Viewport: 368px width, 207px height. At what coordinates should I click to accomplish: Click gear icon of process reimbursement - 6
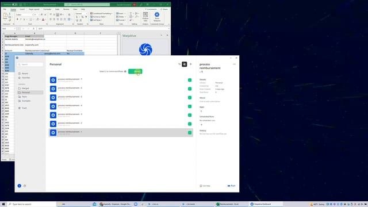pyautogui.click(x=53, y=89)
